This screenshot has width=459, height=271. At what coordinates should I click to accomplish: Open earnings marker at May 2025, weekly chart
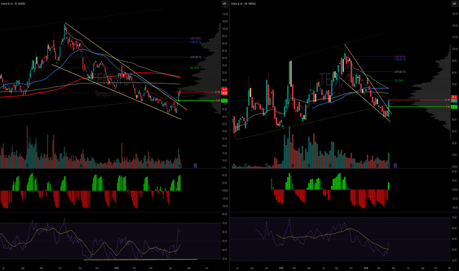click(309, 166)
